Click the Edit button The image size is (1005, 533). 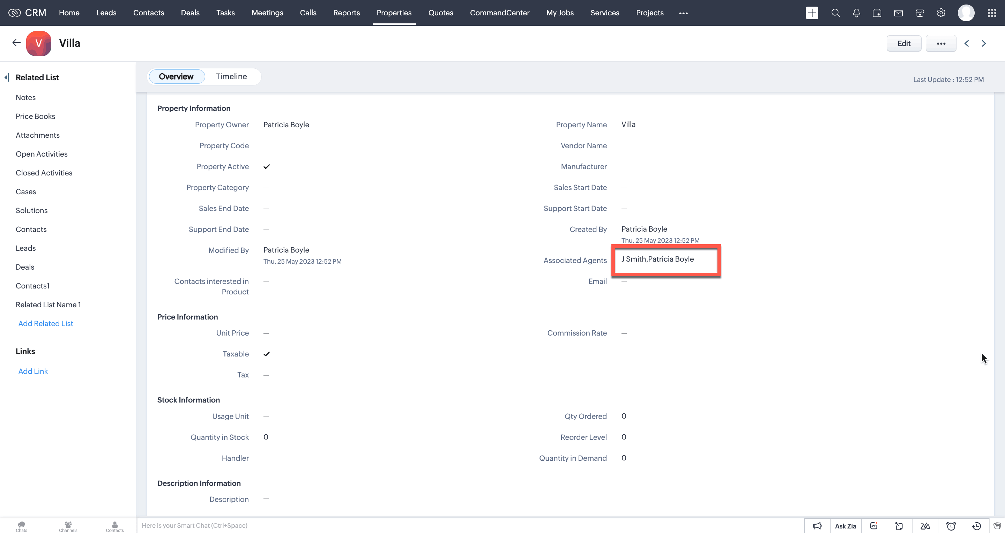903,43
